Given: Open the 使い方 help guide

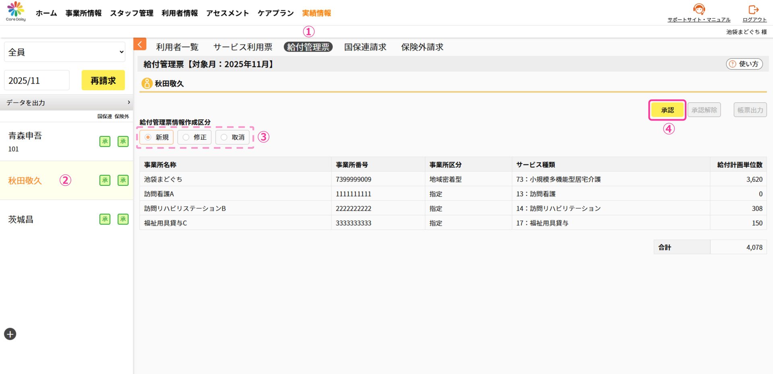Looking at the screenshot, I should 744,64.
